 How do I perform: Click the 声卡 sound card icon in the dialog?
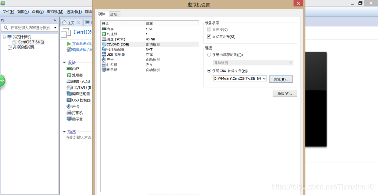click(x=104, y=60)
